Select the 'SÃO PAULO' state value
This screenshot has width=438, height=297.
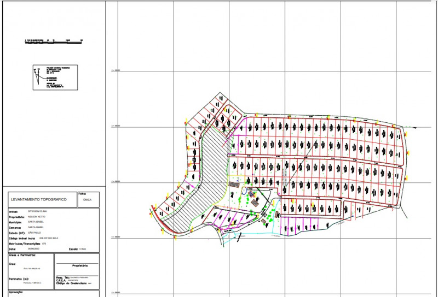(x=34, y=233)
